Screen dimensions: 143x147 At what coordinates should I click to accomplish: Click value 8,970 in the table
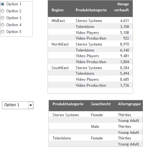(125, 44)
